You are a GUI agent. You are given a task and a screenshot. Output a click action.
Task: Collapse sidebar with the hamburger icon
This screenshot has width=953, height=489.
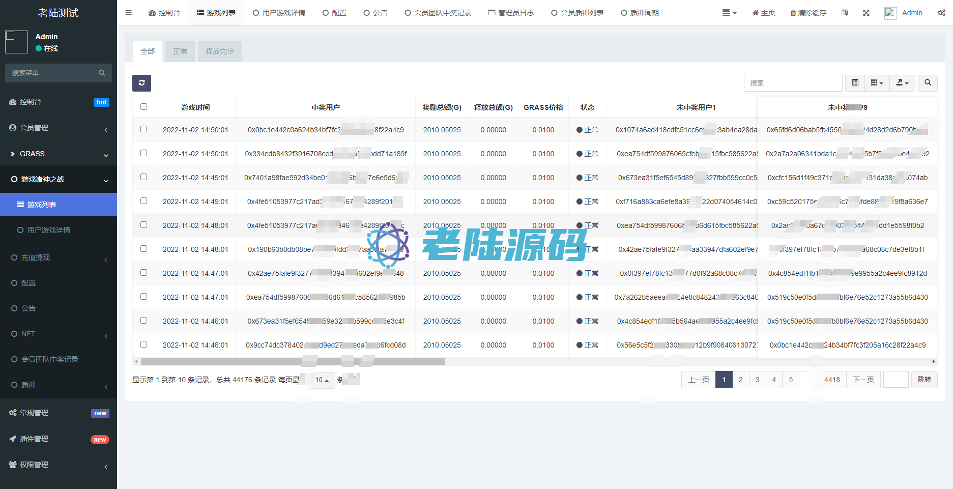click(128, 13)
